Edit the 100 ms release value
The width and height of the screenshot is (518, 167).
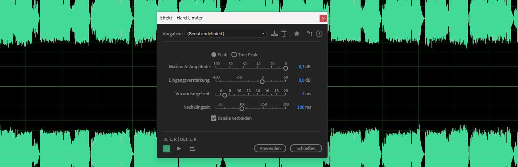pyautogui.click(x=301, y=107)
